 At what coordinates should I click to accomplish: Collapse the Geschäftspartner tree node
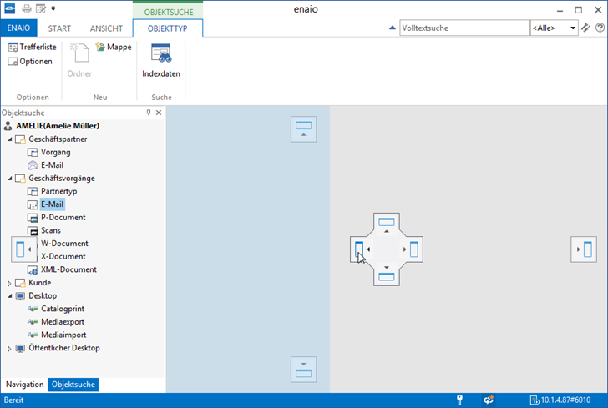click(10, 139)
